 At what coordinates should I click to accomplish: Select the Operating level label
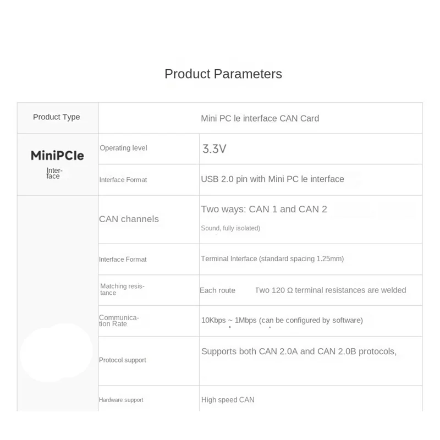(123, 148)
